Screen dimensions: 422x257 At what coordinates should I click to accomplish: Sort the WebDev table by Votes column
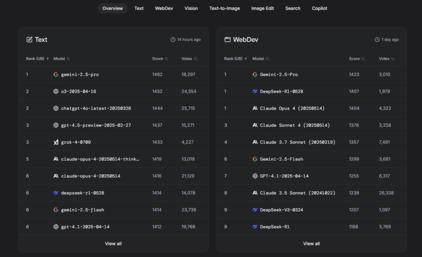tap(387, 58)
